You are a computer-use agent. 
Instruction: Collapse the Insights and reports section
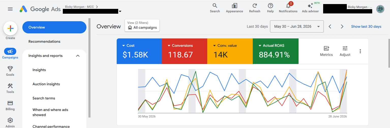(x=78, y=56)
